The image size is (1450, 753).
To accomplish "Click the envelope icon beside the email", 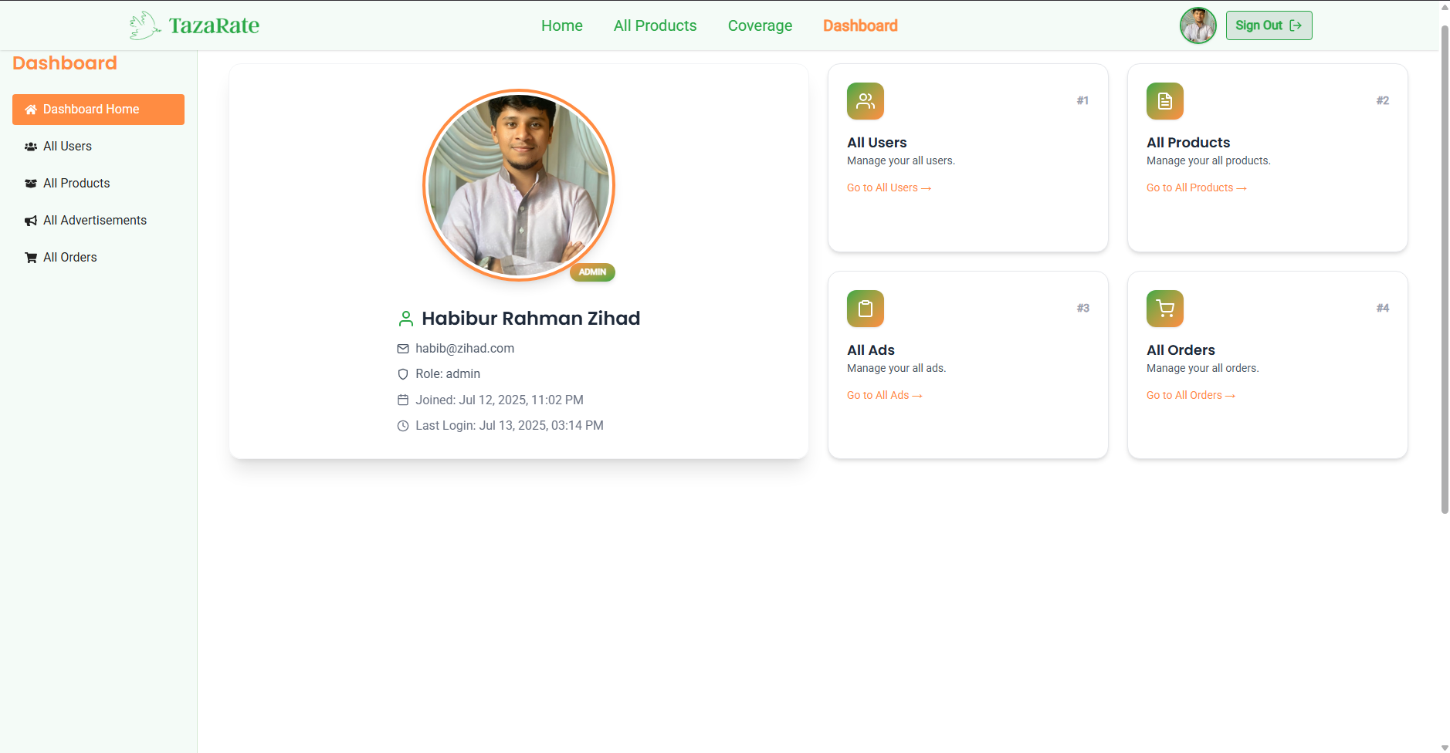I will [403, 349].
